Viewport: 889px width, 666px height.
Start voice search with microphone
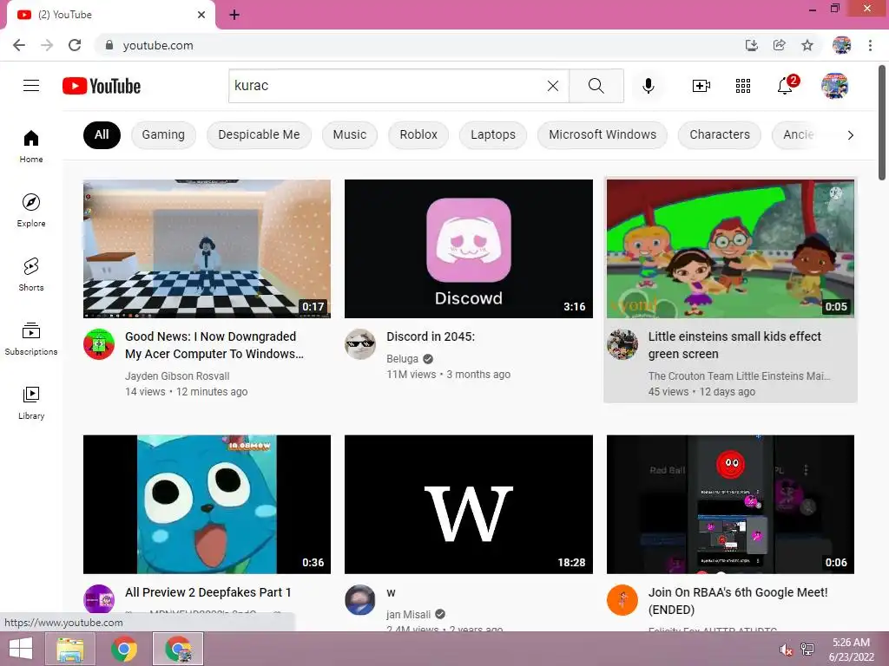click(x=648, y=86)
